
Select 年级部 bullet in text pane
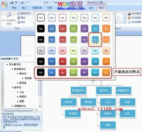(x=28, y=78)
